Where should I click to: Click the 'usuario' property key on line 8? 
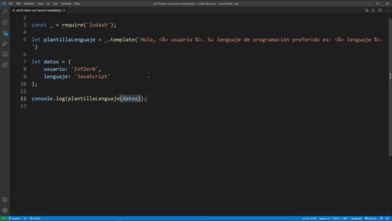[x=54, y=69]
